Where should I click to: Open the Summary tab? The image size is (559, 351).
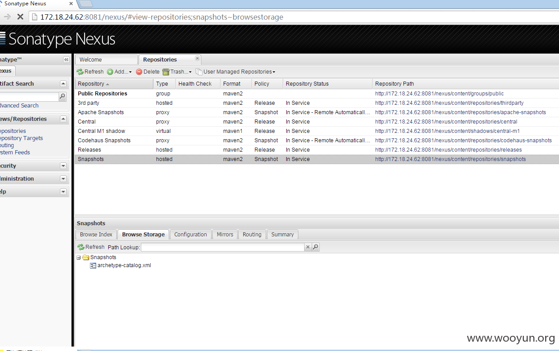pos(283,235)
